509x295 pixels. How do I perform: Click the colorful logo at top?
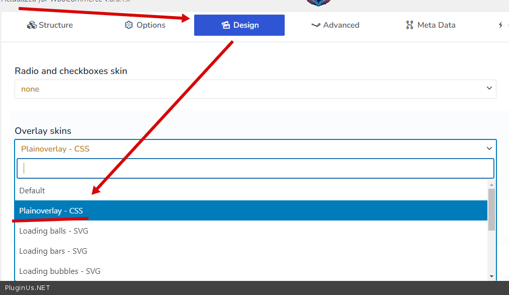tap(318, 3)
